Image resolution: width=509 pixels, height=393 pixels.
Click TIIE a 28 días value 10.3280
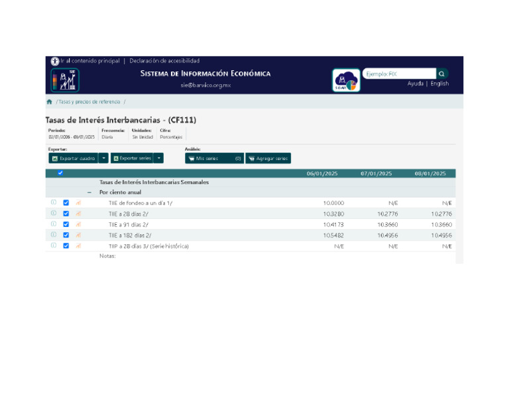coord(333,214)
